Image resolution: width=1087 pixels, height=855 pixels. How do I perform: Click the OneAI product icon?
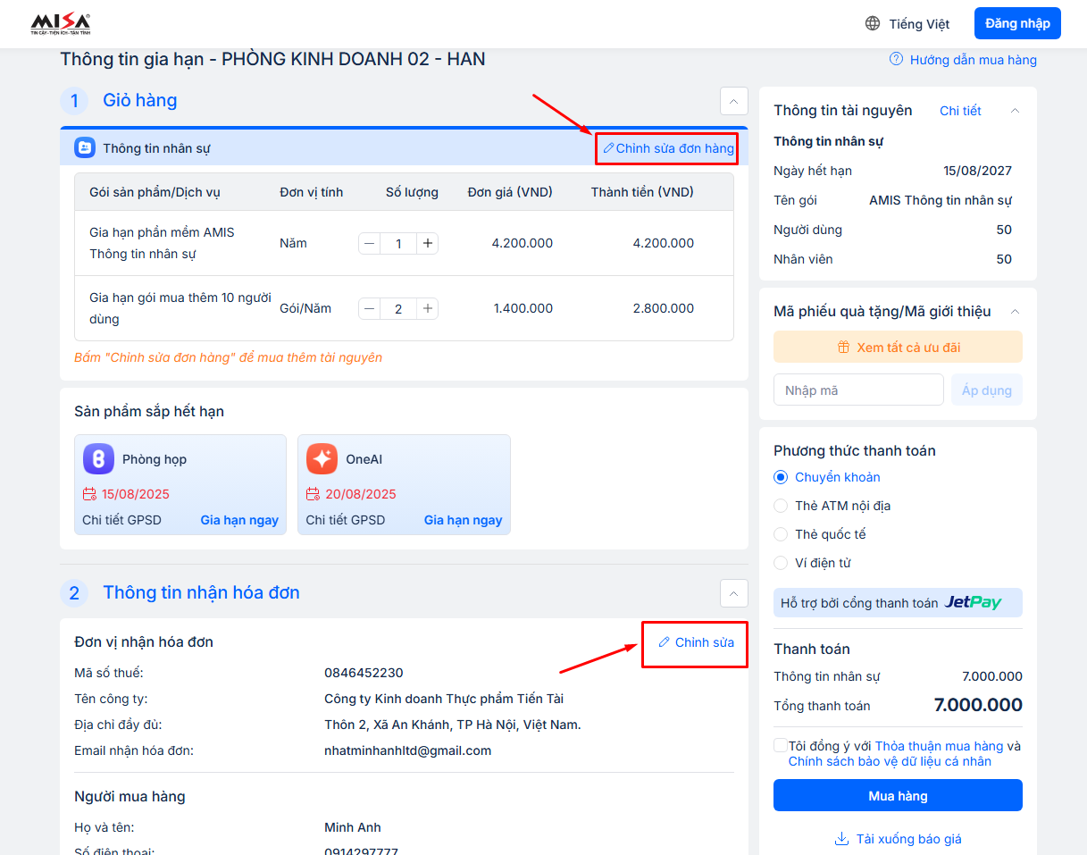[x=322, y=459]
